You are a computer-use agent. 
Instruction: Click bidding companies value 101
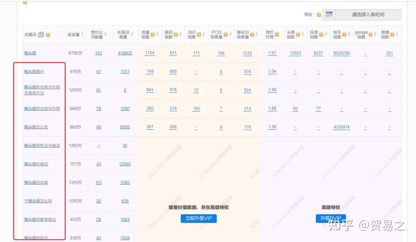coord(98,182)
